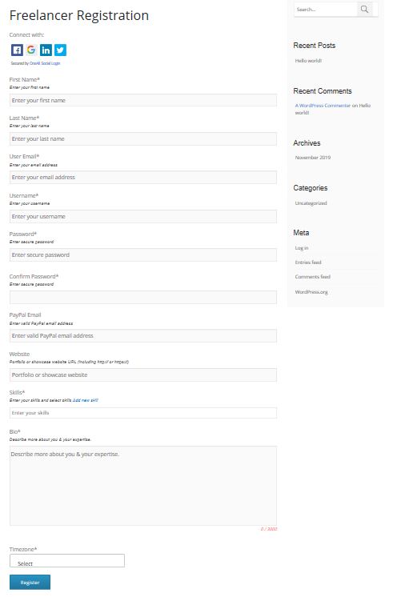Click the Log in meta link
This screenshot has width=393, height=597.
coord(302,248)
